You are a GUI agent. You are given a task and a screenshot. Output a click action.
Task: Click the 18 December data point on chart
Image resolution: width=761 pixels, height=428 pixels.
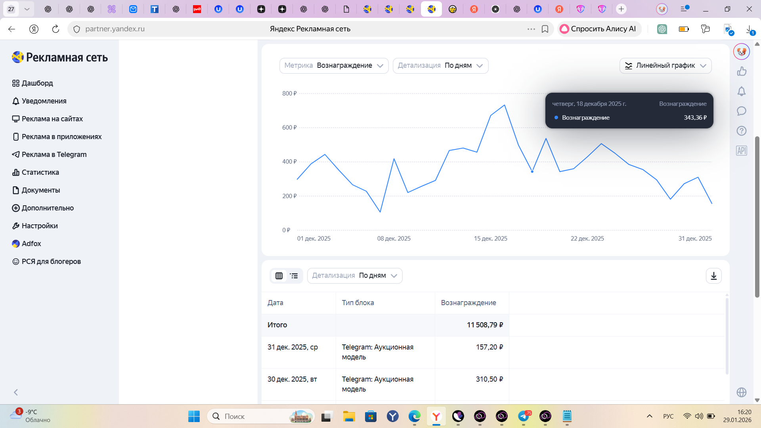532,172
